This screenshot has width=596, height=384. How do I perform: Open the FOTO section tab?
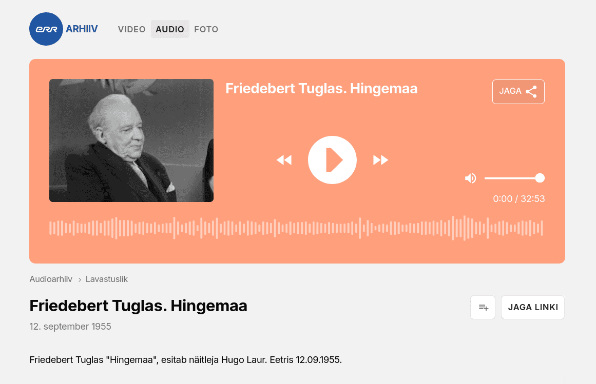206,29
